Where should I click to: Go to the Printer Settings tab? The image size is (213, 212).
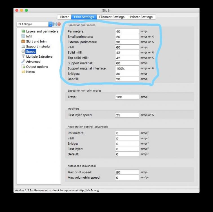coord(141,17)
